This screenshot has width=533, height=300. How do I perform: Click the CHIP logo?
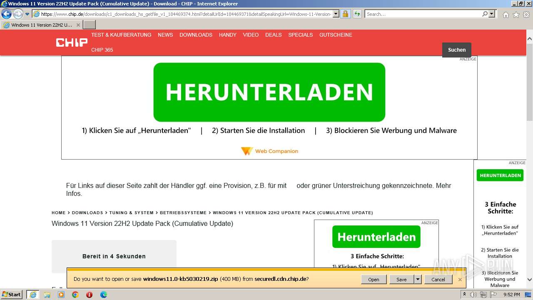pyautogui.click(x=72, y=42)
